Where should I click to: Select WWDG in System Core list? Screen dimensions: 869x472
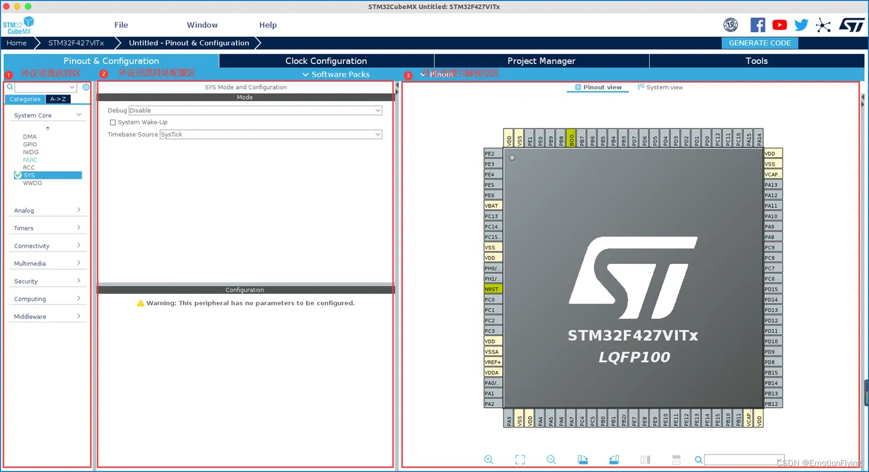coord(32,183)
